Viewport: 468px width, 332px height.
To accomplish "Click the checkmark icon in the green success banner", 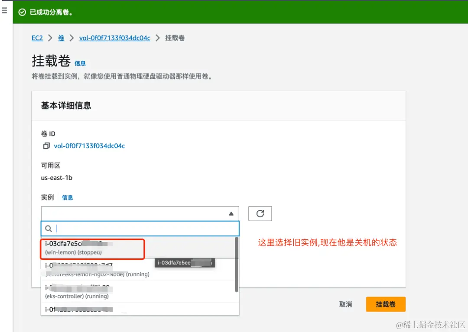I will click(22, 13).
